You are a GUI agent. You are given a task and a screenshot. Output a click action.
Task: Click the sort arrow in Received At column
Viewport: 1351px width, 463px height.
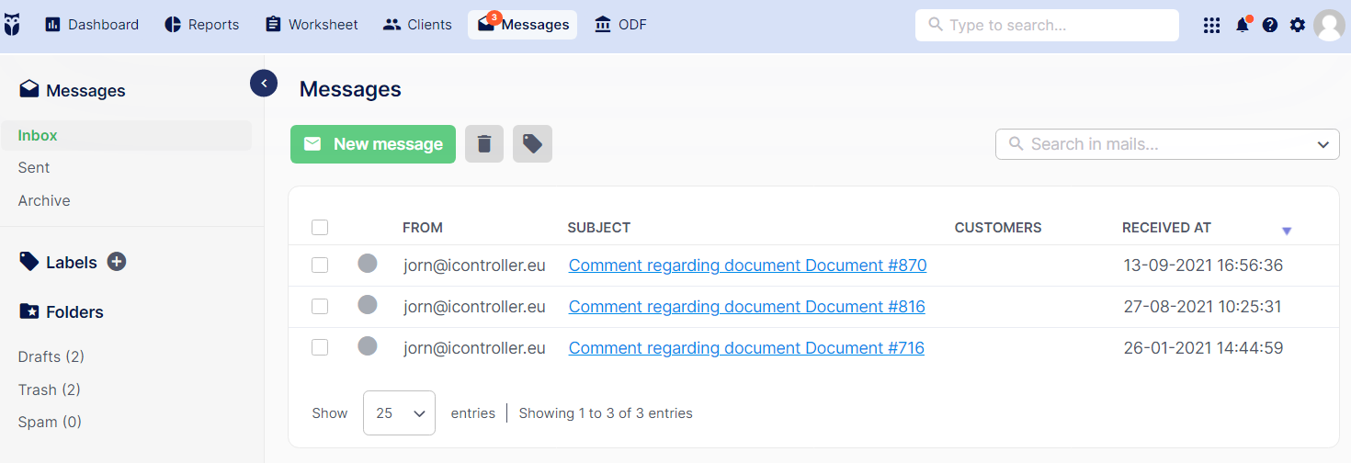pyautogui.click(x=1287, y=231)
